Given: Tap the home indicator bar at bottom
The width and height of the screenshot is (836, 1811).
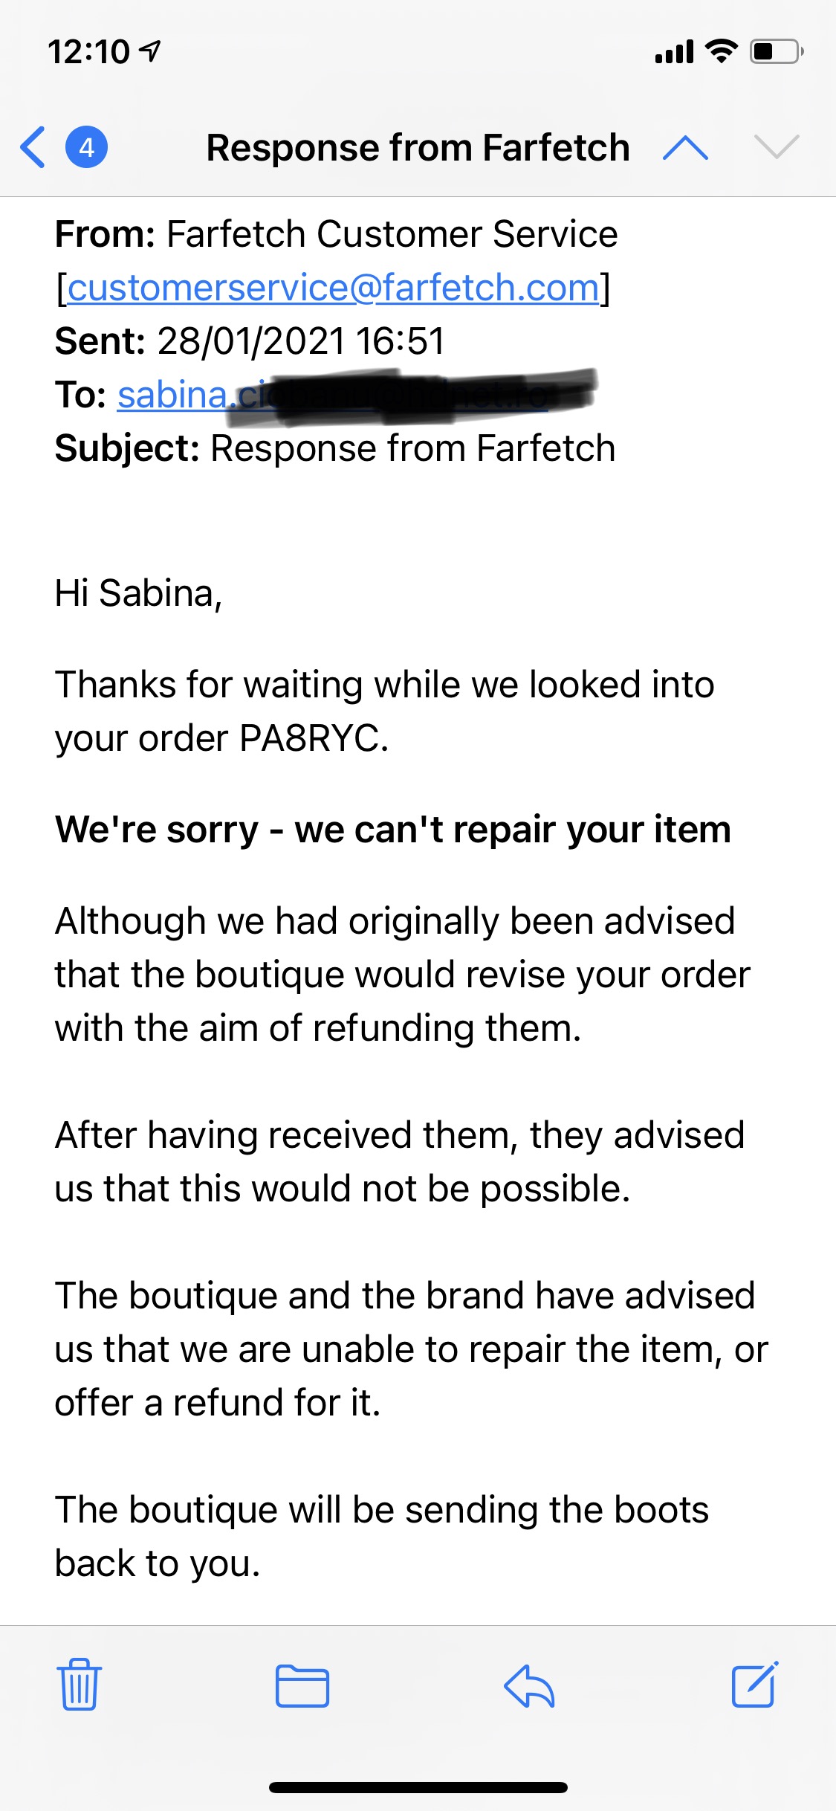Looking at the screenshot, I should (x=418, y=1787).
